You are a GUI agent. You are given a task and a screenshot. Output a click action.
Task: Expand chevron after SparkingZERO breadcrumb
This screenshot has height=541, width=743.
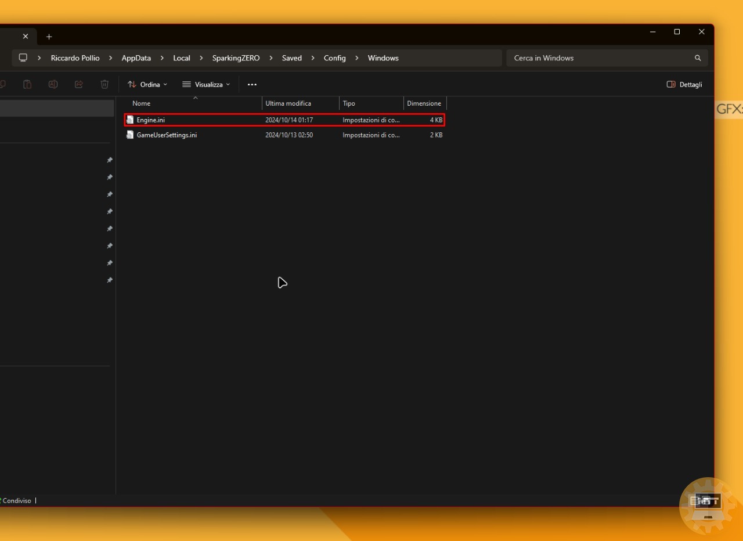(271, 58)
